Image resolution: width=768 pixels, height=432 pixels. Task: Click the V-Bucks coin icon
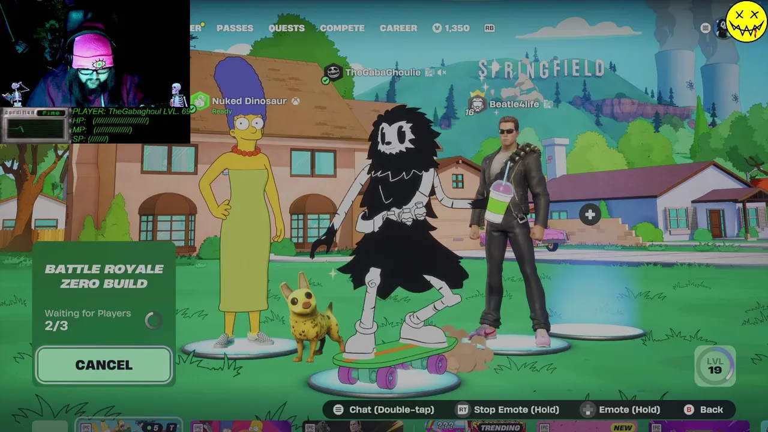point(437,28)
